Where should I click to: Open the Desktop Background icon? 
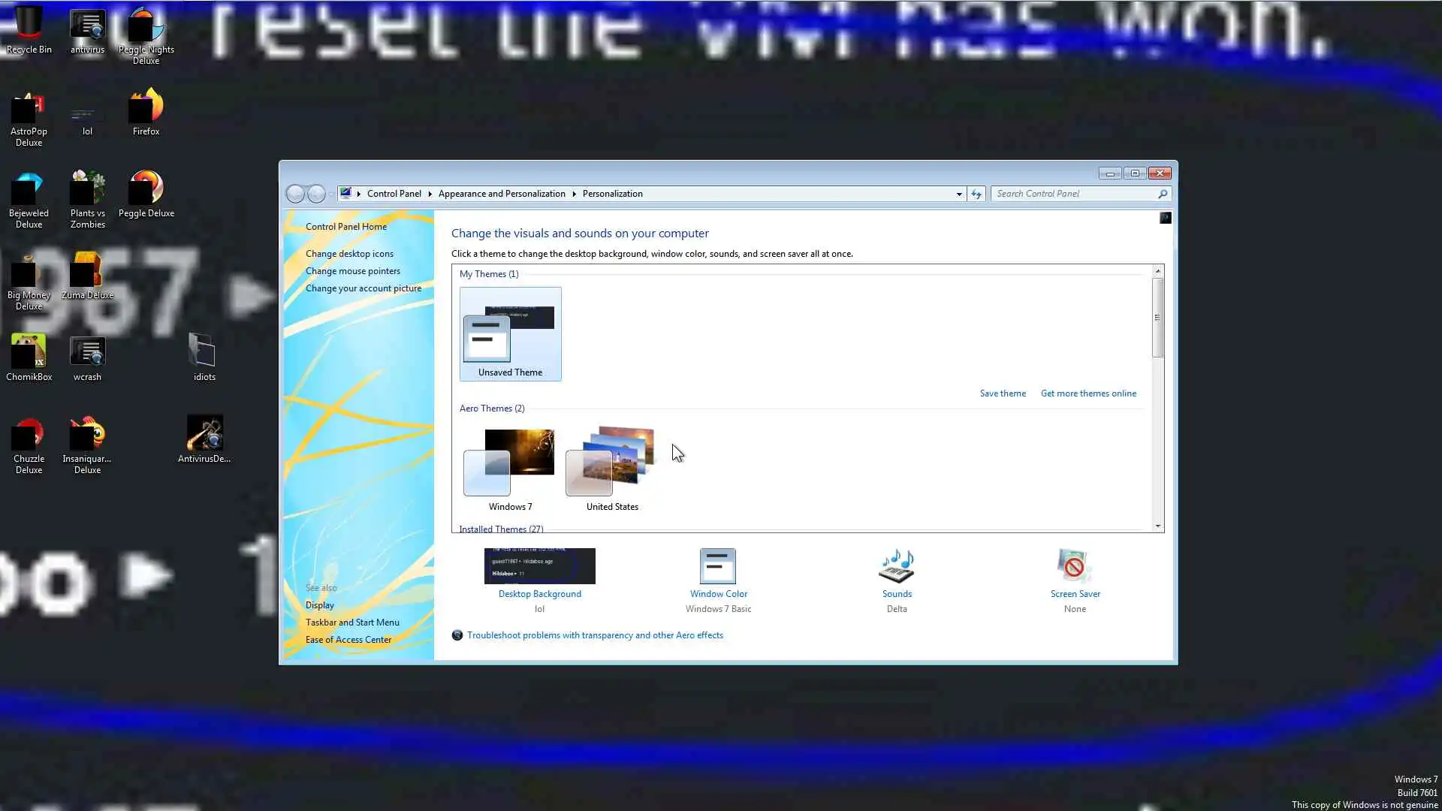(x=539, y=567)
